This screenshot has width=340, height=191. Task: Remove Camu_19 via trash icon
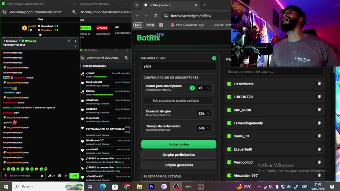(x=319, y=136)
